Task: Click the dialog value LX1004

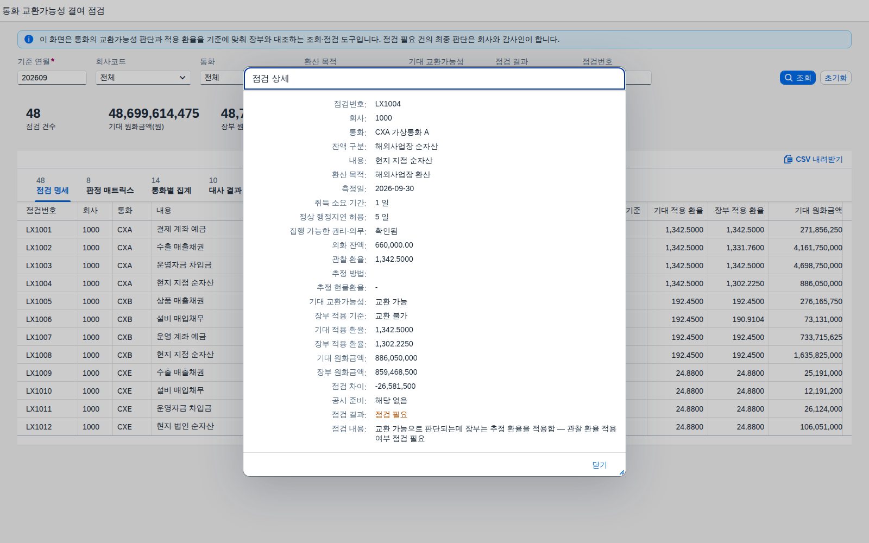Action: click(x=388, y=104)
